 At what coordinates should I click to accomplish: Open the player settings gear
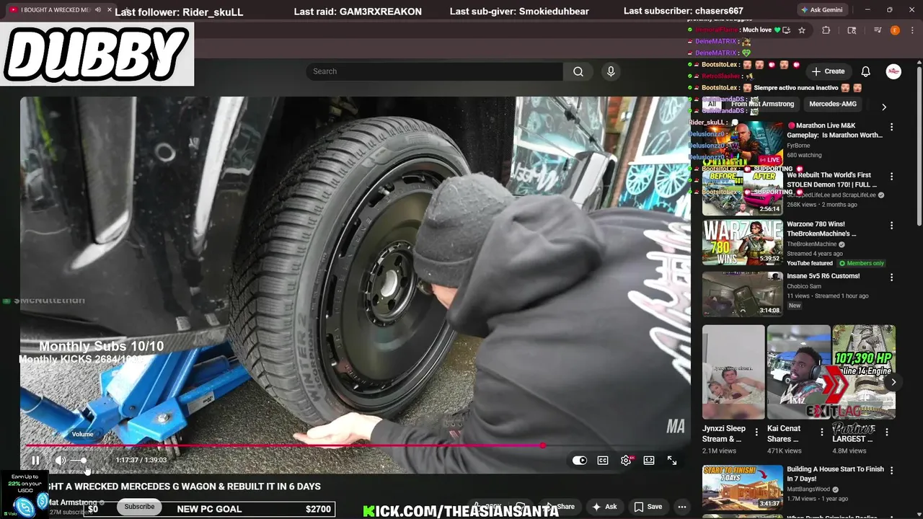pyautogui.click(x=626, y=461)
